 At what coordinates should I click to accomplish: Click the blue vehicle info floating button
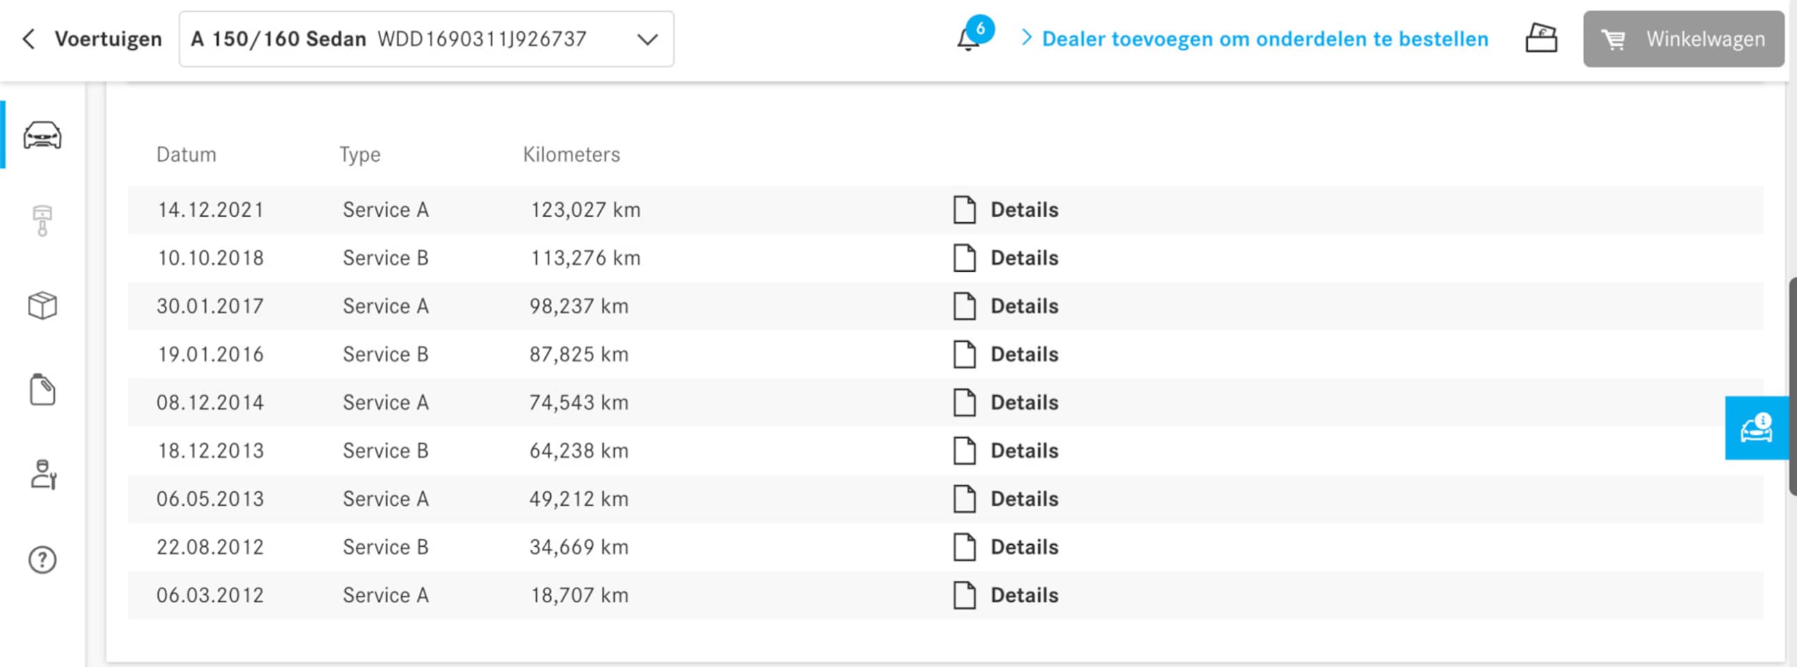pyautogui.click(x=1756, y=429)
